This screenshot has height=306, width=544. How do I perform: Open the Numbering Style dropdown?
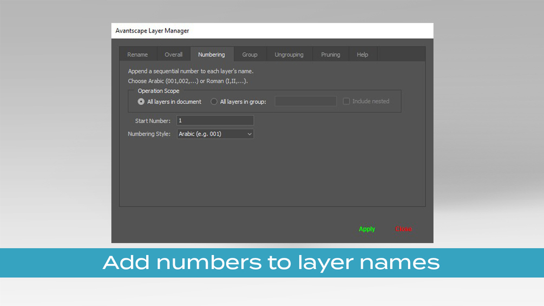(x=215, y=134)
